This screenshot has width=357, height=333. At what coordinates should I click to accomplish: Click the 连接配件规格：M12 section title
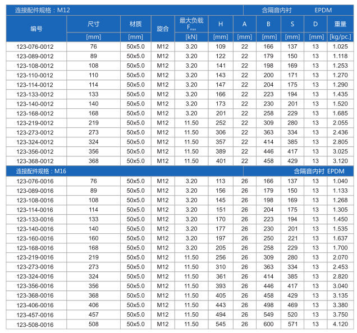click(x=42, y=11)
